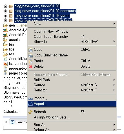Click the Export icon in context menu
The width and height of the screenshot is (124, 134).
click(30, 104)
